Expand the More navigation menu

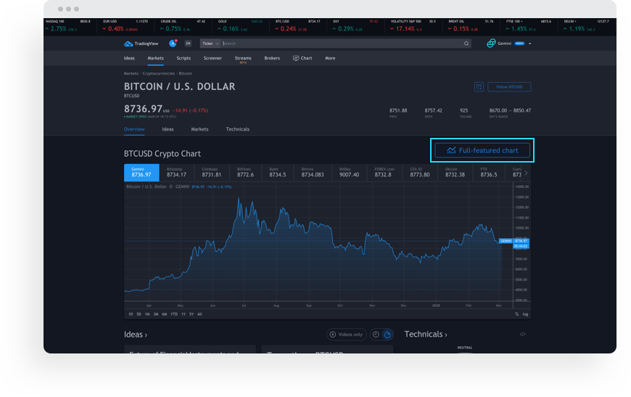point(330,58)
